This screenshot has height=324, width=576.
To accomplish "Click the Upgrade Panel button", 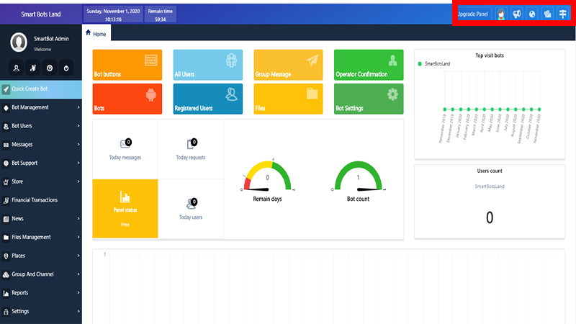I will coord(473,14).
